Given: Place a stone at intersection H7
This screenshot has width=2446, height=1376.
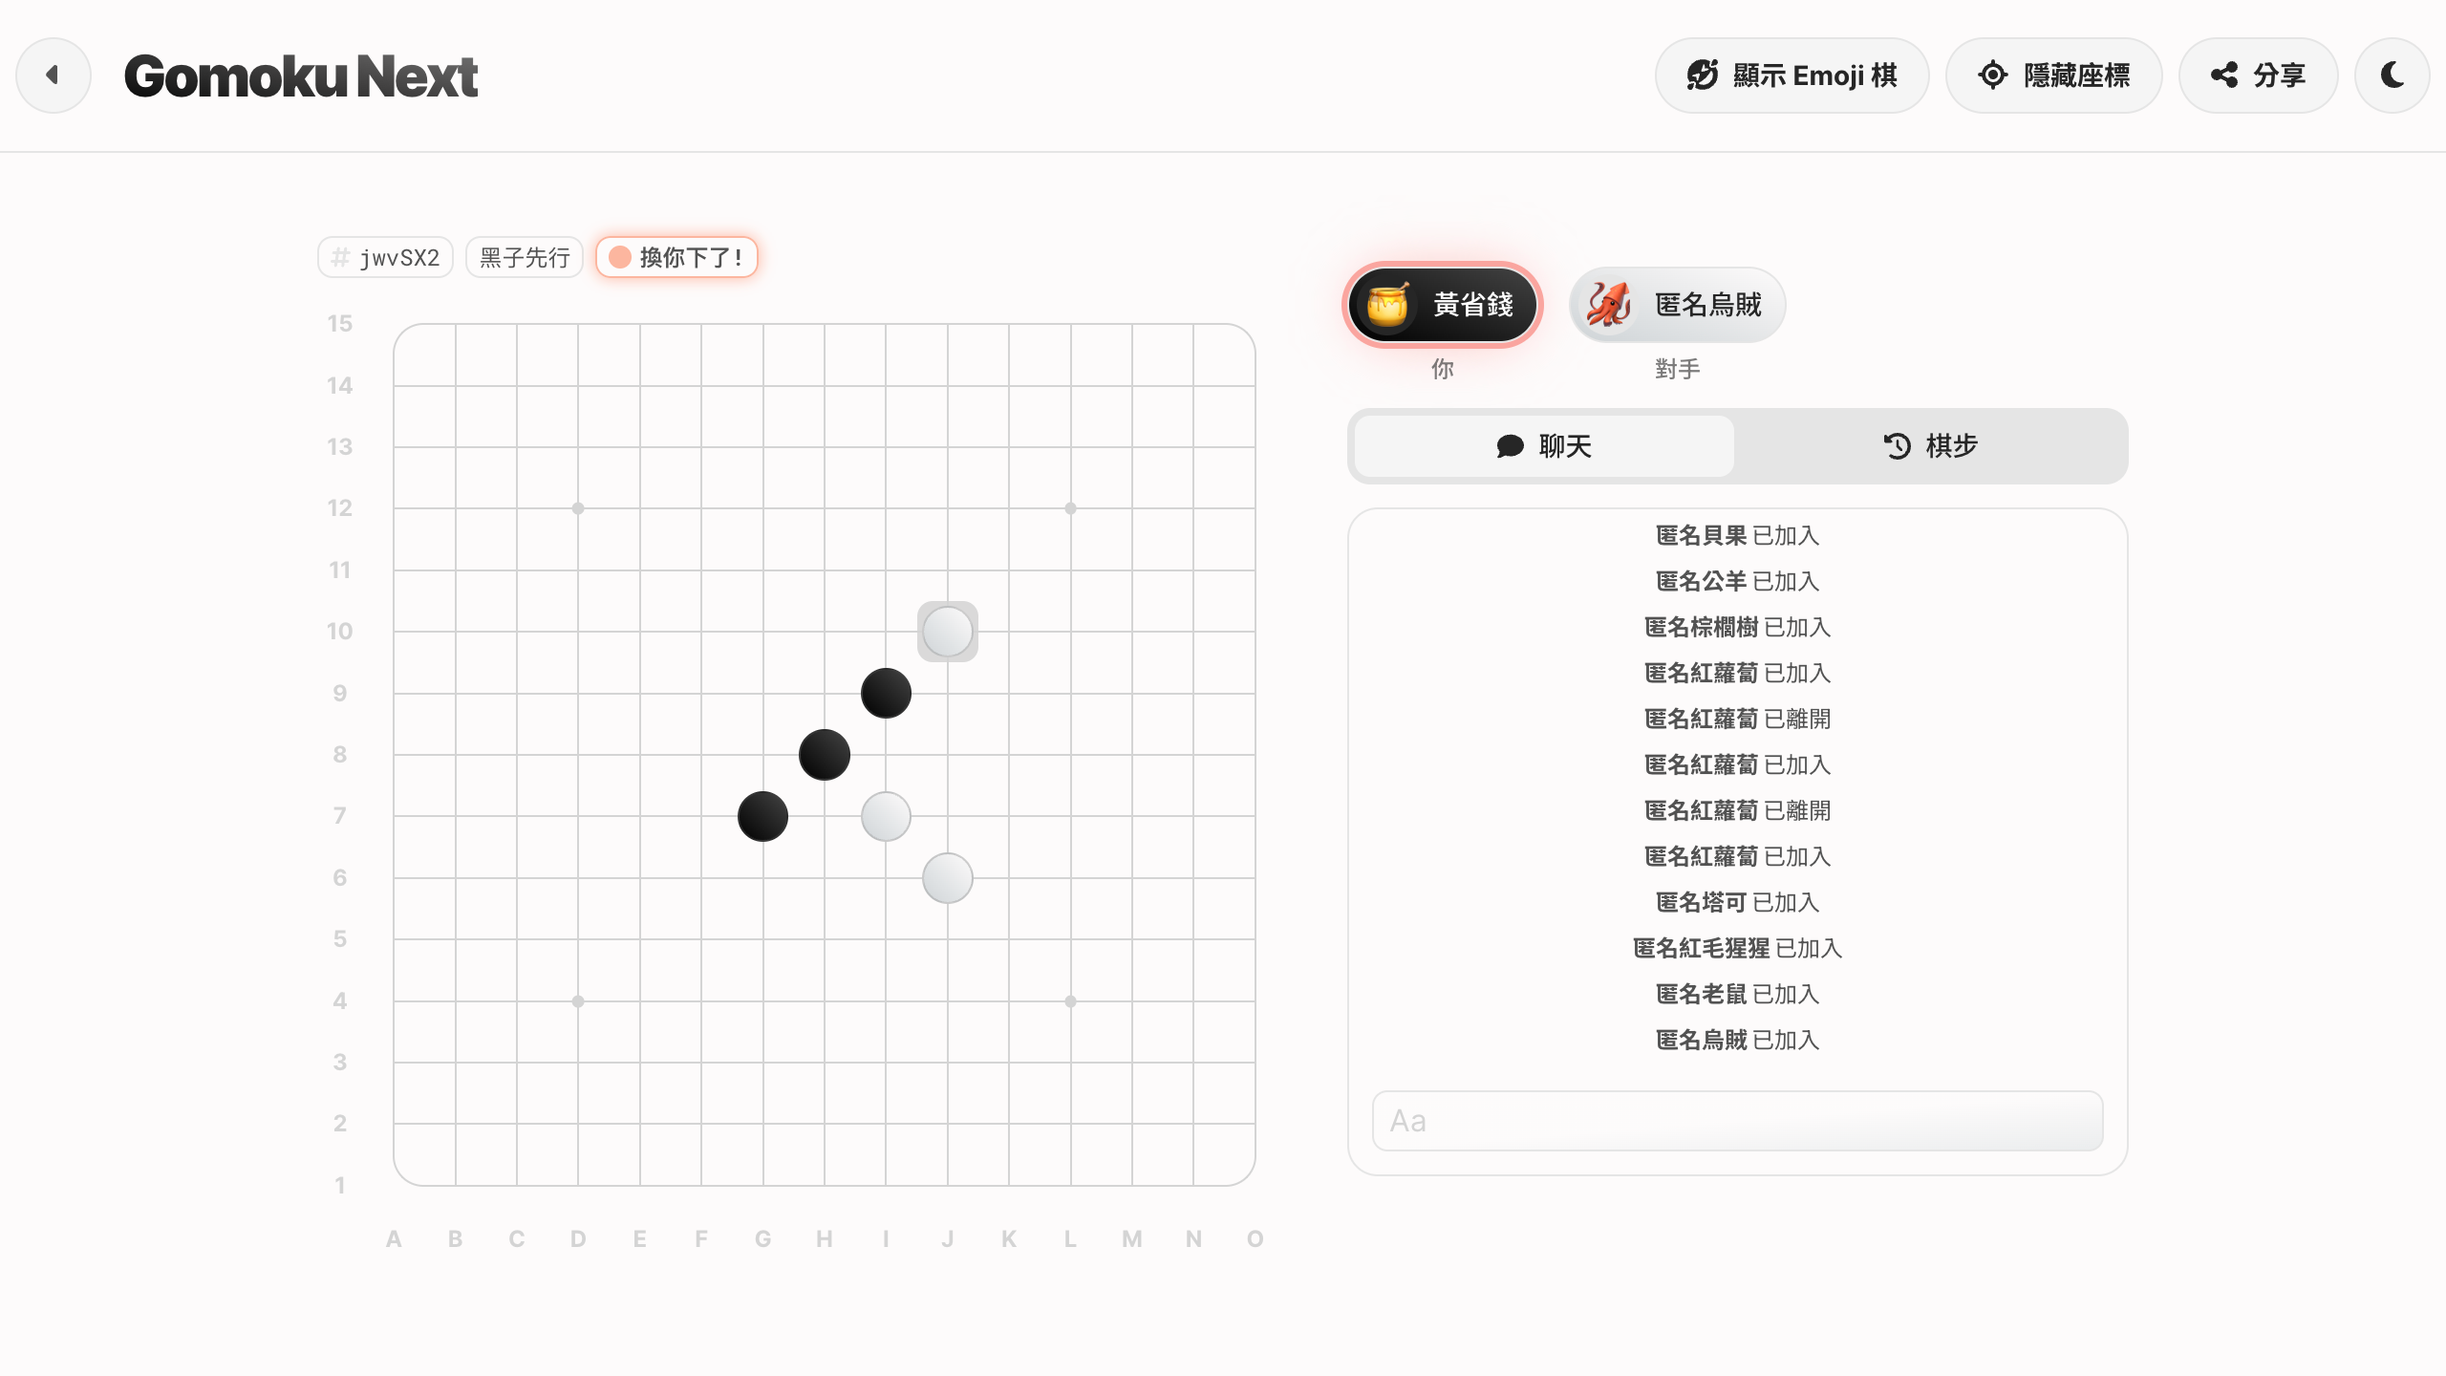Looking at the screenshot, I should [825, 816].
